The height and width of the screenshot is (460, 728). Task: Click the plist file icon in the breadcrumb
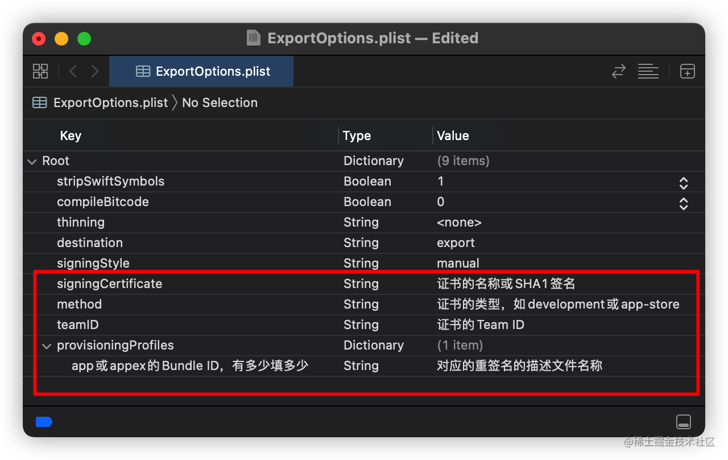tap(40, 102)
